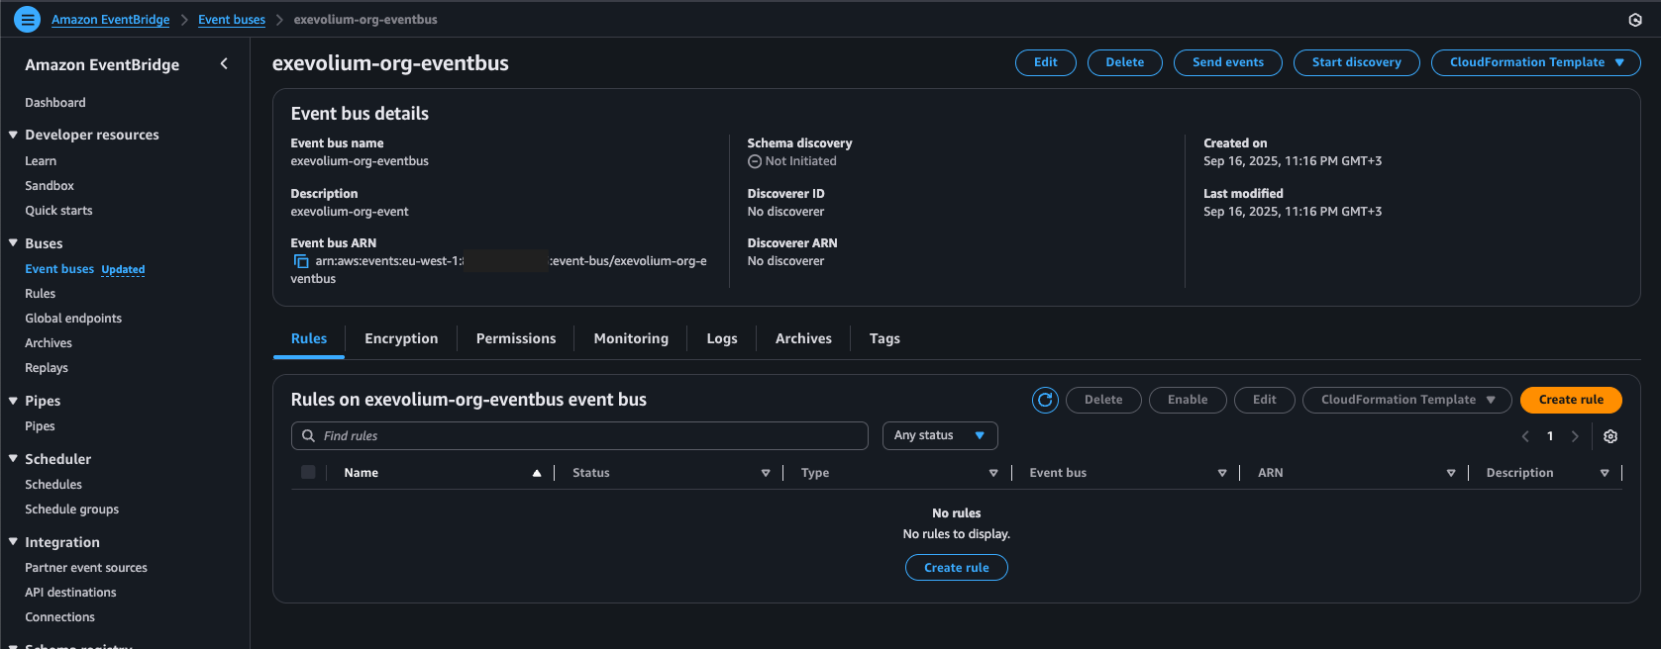Collapse the Scheduler sidebar section

(13, 459)
